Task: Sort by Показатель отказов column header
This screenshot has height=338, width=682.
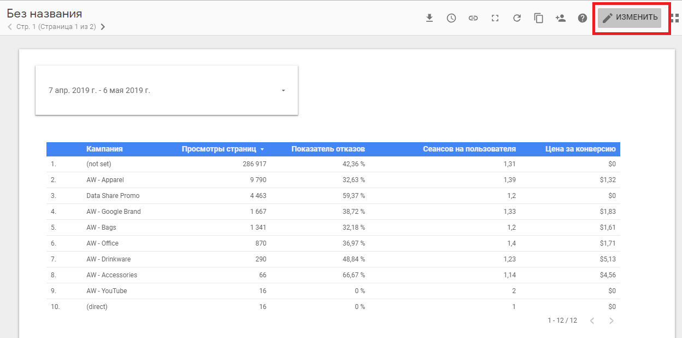Action: pos(328,149)
